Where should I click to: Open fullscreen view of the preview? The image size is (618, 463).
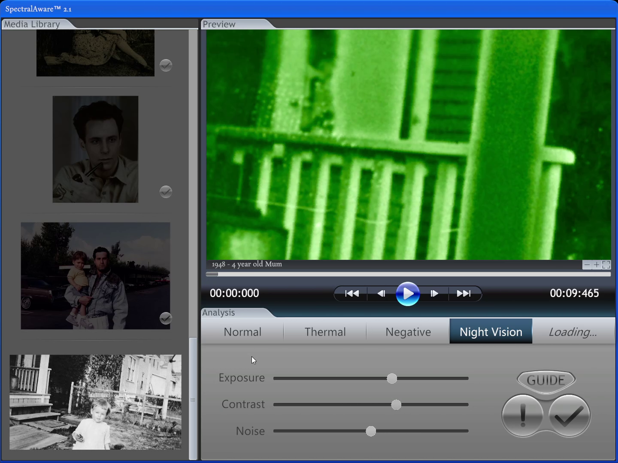pyautogui.click(x=606, y=265)
